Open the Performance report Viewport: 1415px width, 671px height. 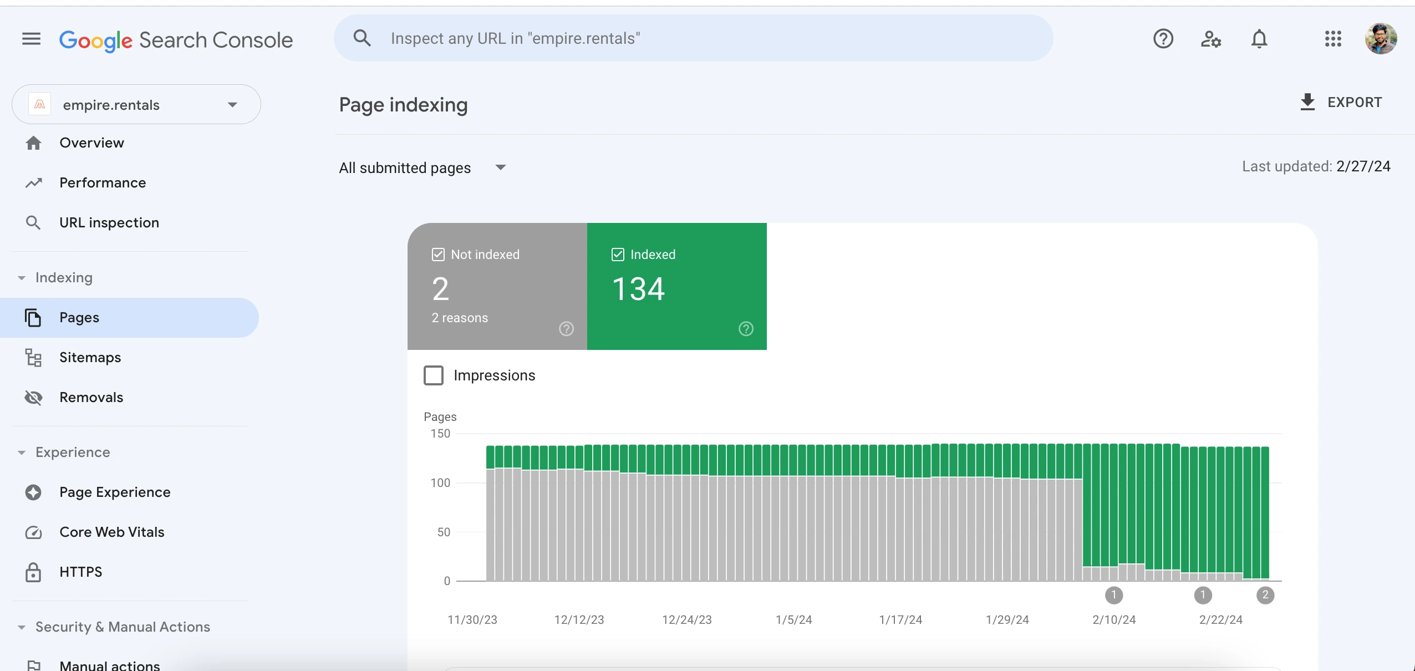click(x=103, y=183)
